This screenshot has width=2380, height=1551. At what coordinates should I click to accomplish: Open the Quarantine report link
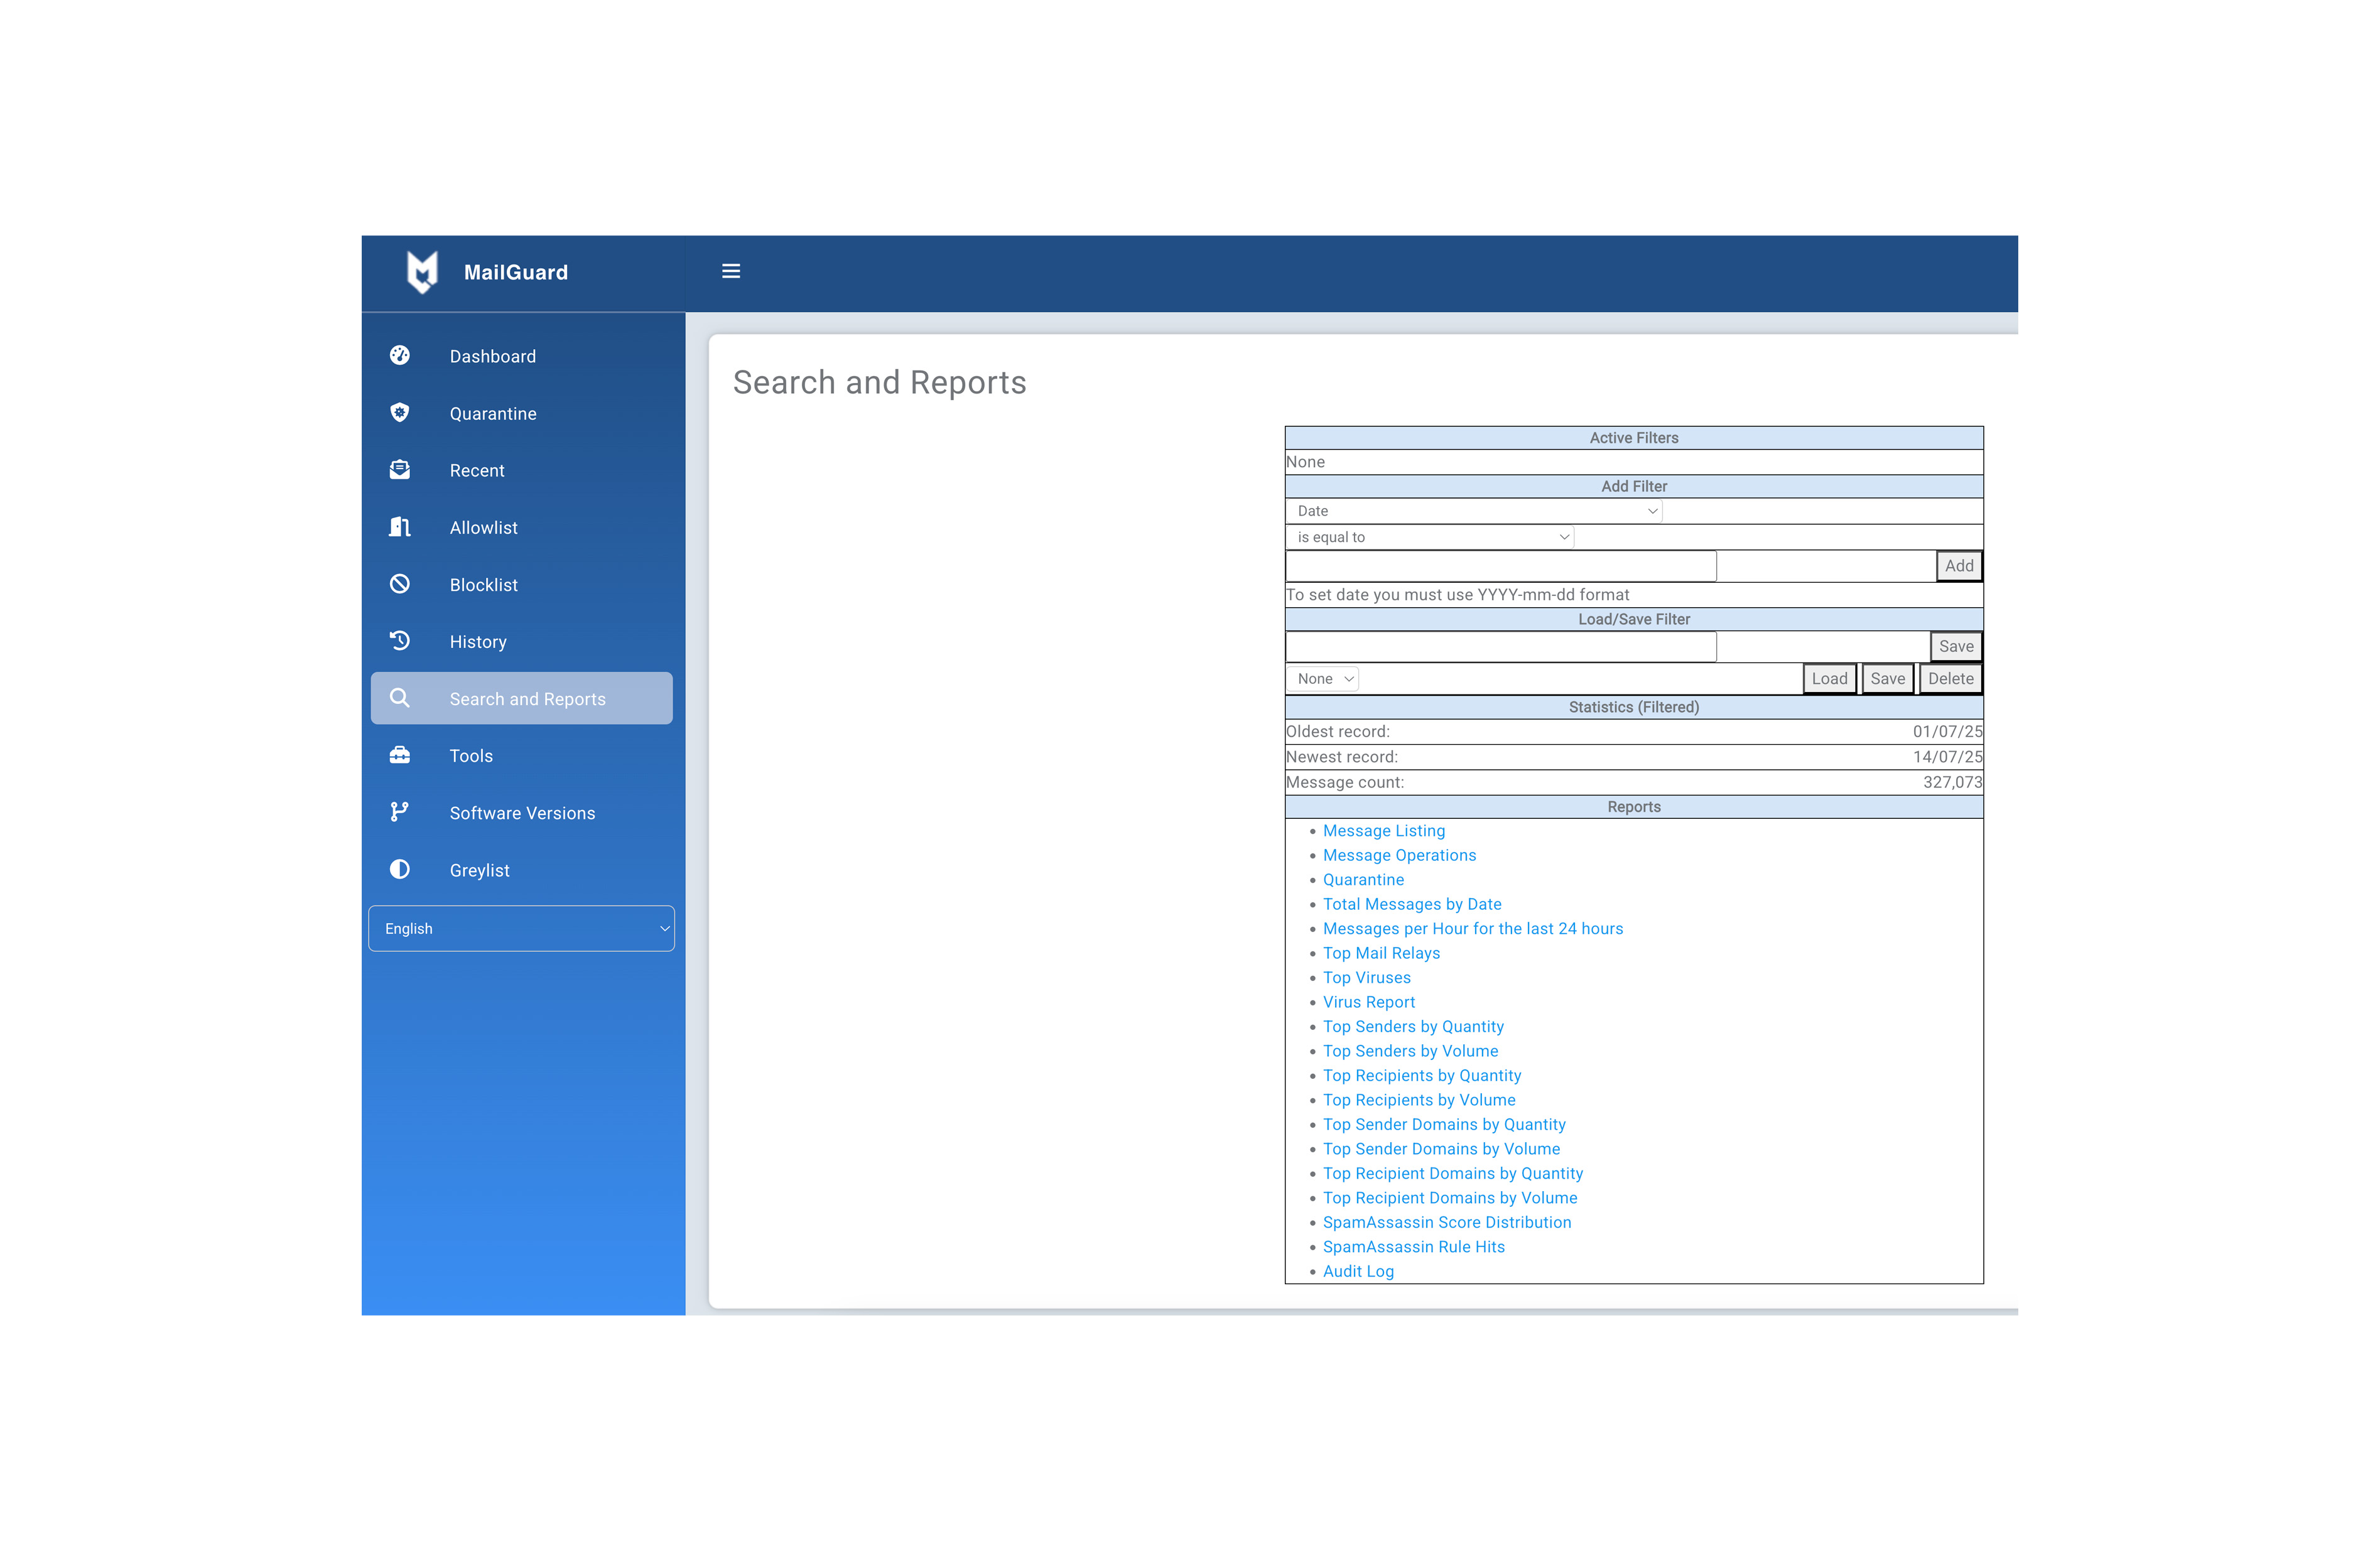1363,880
